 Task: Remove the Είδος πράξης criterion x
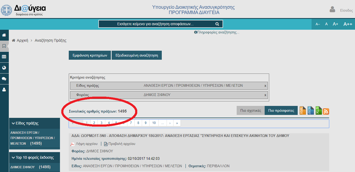(265, 86)
